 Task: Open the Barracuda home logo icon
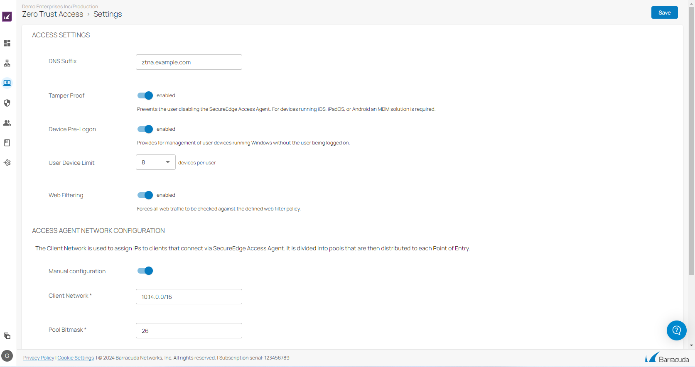pos(7,17)
